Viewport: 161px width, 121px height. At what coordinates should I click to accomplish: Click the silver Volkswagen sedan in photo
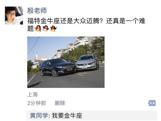point(87,63)
